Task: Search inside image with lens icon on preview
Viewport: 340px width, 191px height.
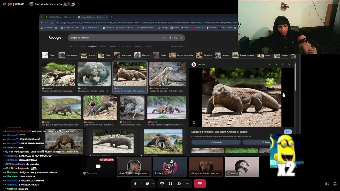Action: (x=194, y=123)
